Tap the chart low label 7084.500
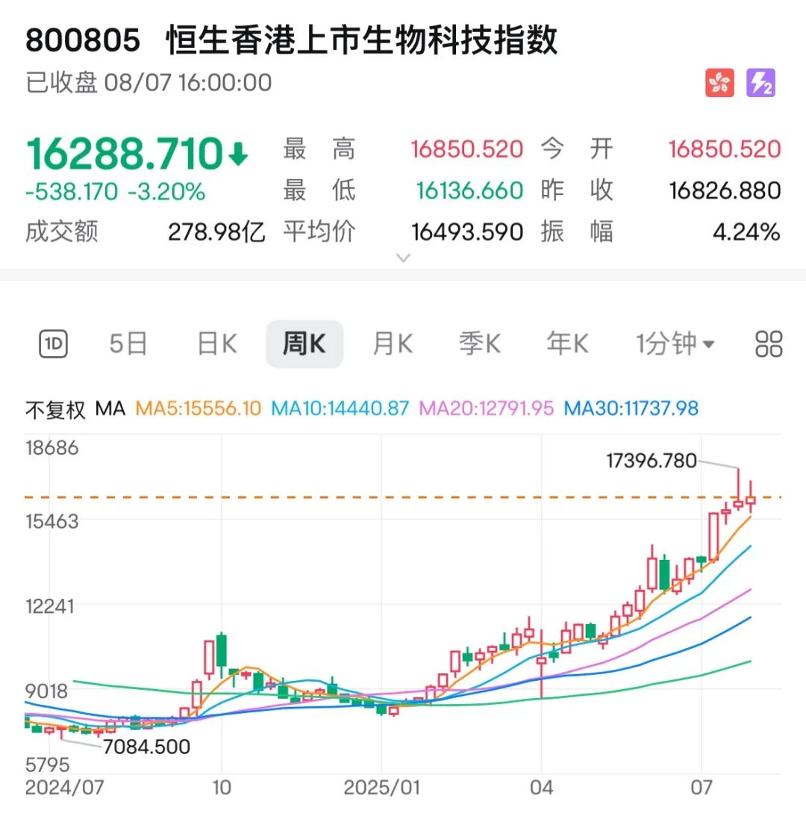This screenshot has height=819, width=806. pos(147,747)
